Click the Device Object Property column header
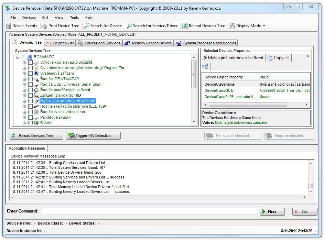 point(230,77)
